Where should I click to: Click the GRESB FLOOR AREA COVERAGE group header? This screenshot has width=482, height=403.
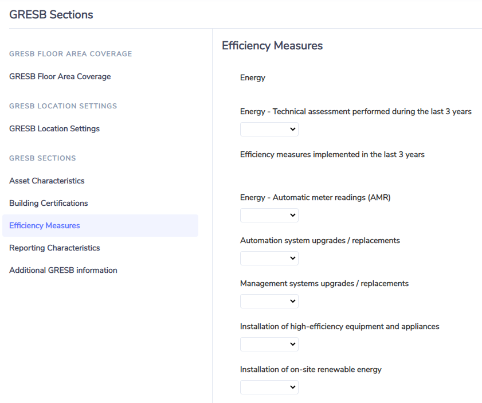70,54
